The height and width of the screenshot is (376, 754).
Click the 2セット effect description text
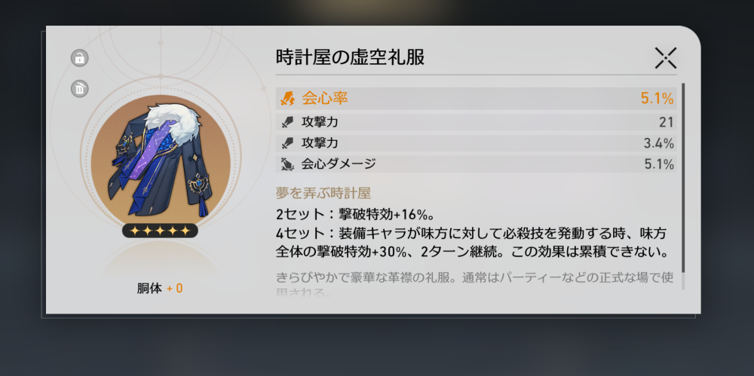(x=356, y=214)
